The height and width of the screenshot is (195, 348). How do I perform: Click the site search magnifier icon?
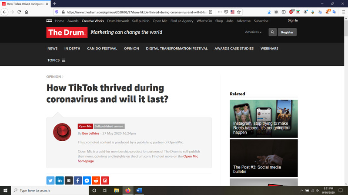(x=272, y=32)
